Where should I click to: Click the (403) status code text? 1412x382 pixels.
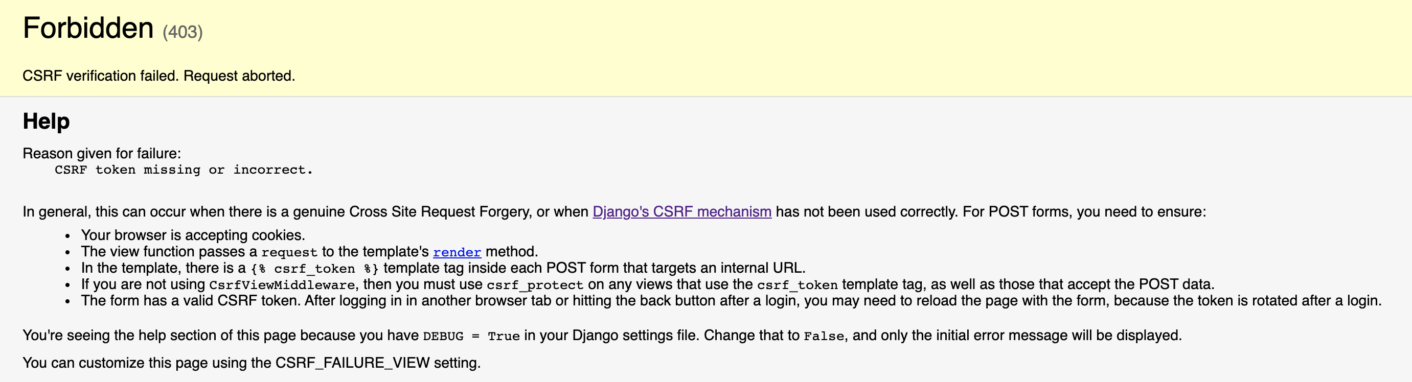coord(183,32)
